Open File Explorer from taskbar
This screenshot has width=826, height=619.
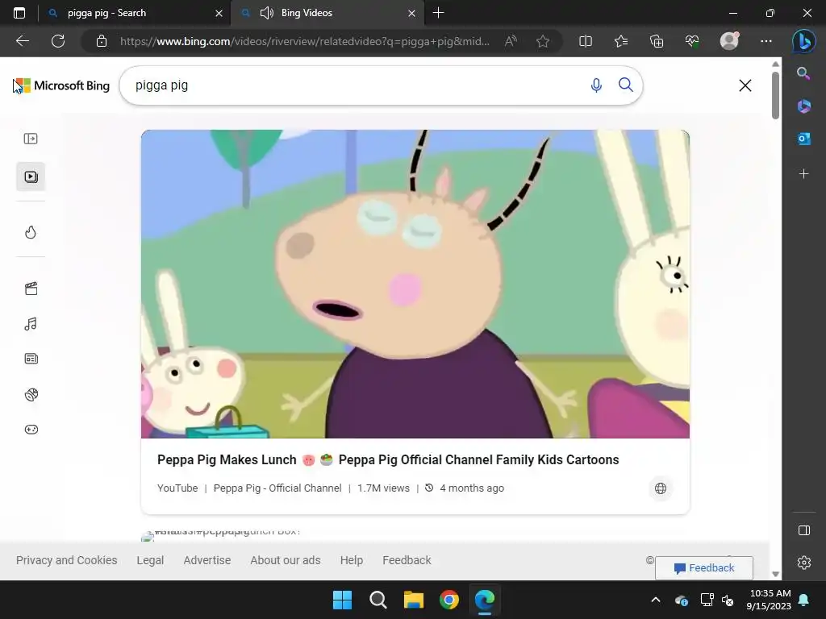tap(414, 600)
